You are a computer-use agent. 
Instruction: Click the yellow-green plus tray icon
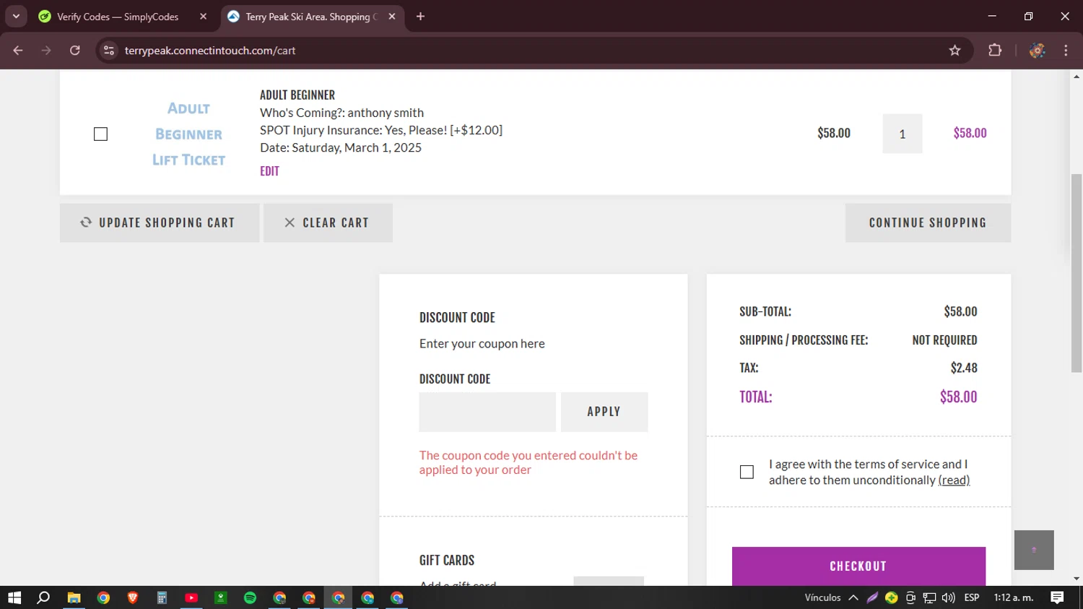pyautogui.click(x=892, y=597)
